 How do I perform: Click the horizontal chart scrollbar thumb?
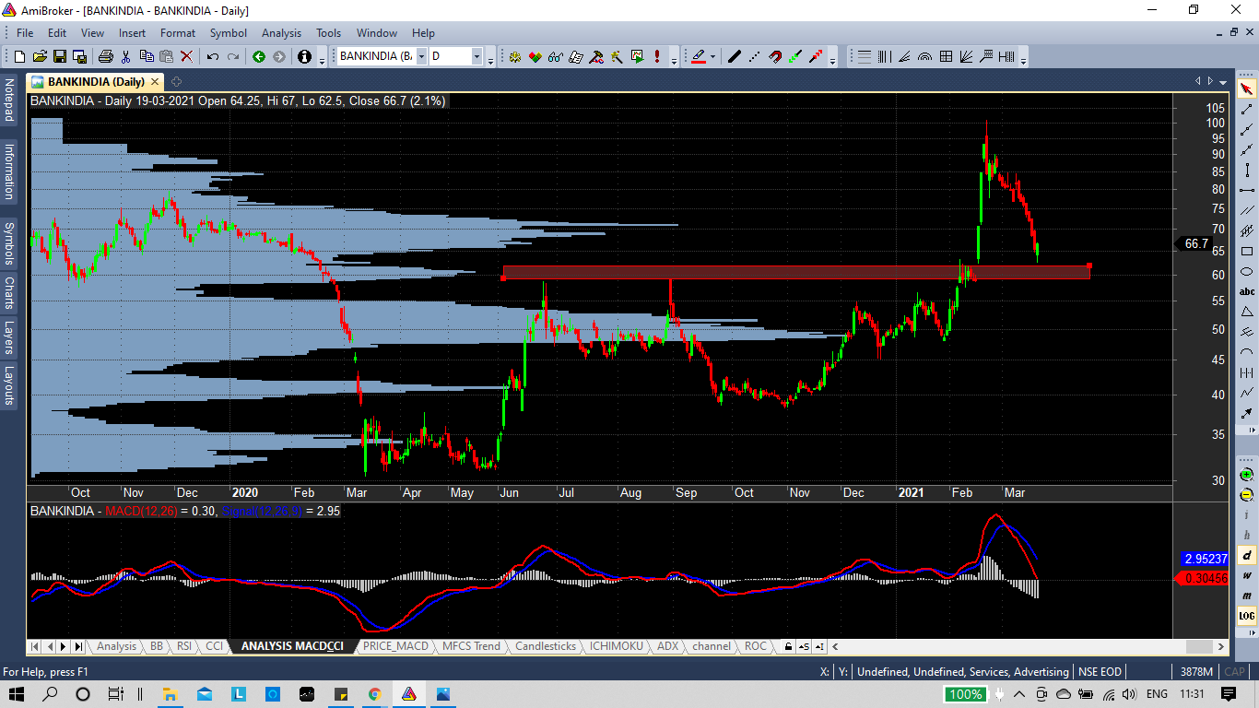pyautogui.click(x=1199, y=646)
